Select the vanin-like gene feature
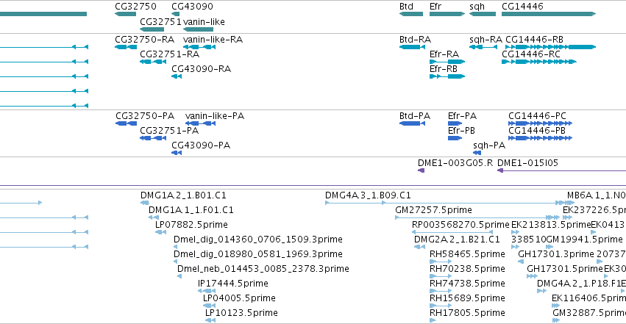This screenshot has height=324, width=626. point(198,29)
